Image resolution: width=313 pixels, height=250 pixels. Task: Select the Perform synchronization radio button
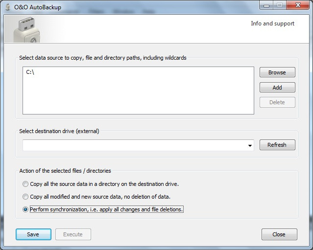tap(25, 209)
